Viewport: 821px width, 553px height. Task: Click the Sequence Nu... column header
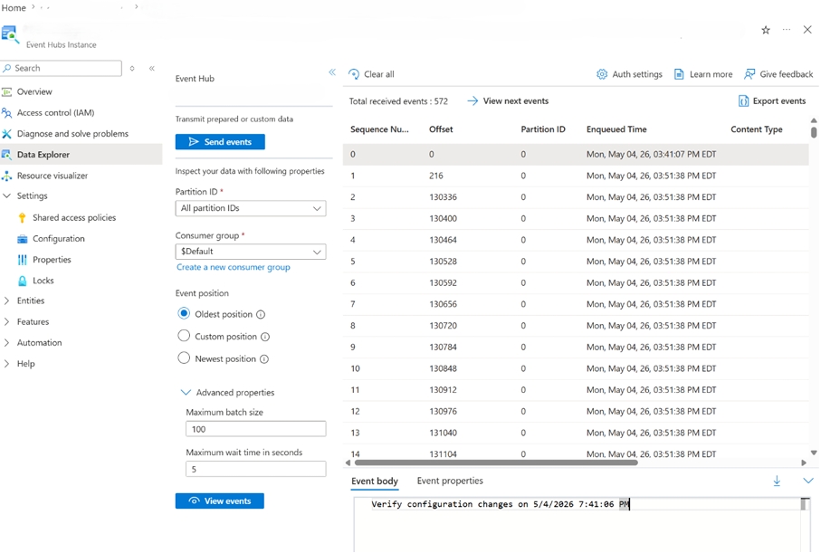[379, 129]
